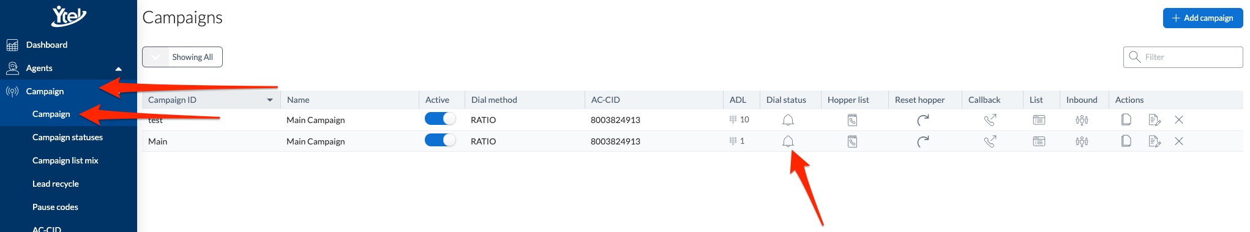The image size is (1250, 232).
Task: Open Inbound groups icon for Main campaign
Action: (1082, 141)
